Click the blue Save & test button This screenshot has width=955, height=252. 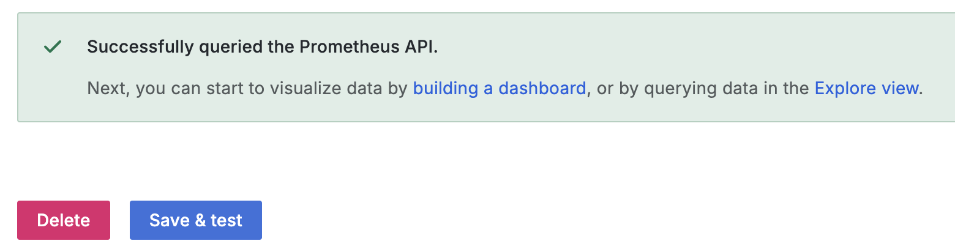point(196,220)
